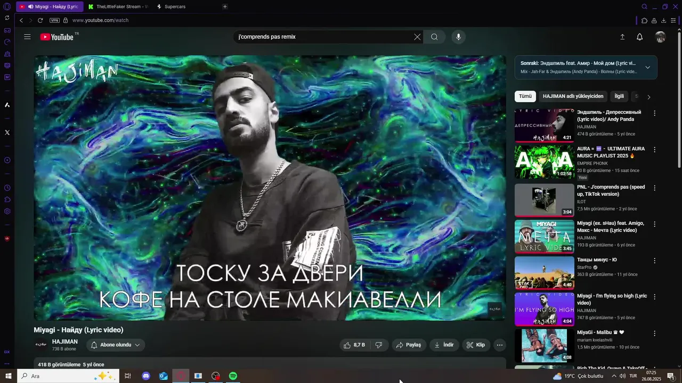Open a new browser tab with plus
The image size is (682, 383).
tap(225, 6)
